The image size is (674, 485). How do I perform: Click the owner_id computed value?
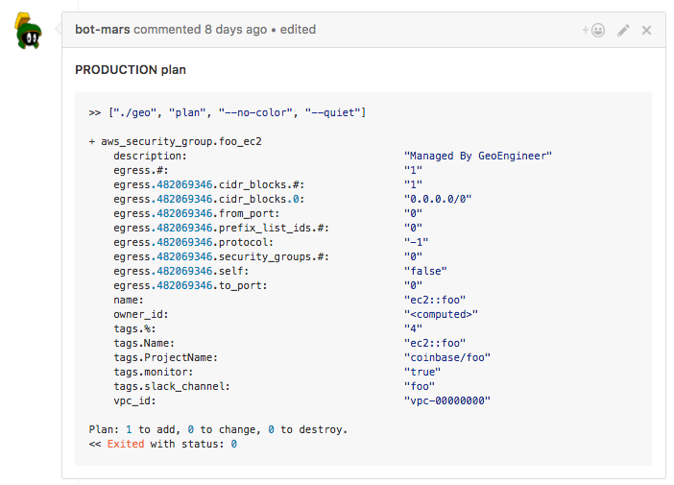pyautogui.click(x=441, y=314)
